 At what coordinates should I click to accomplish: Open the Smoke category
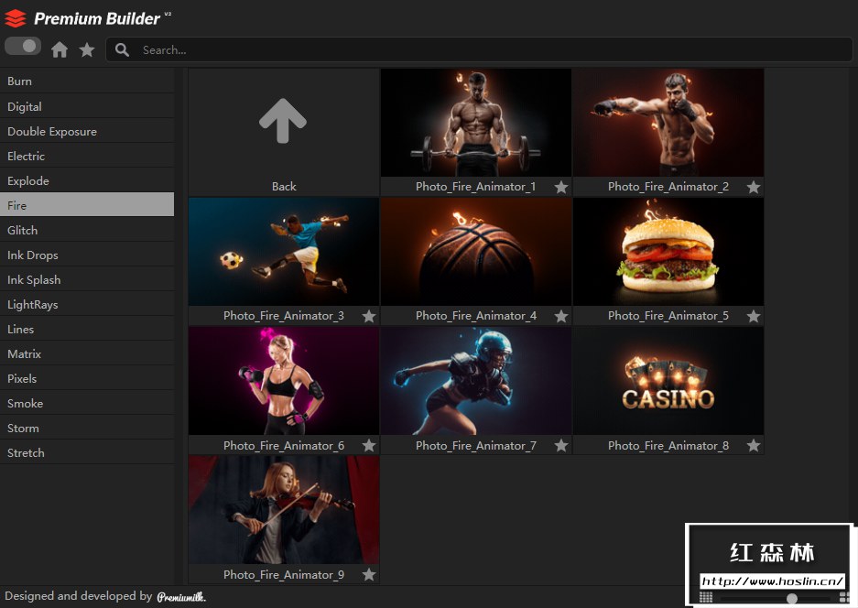tap(87, 403)
